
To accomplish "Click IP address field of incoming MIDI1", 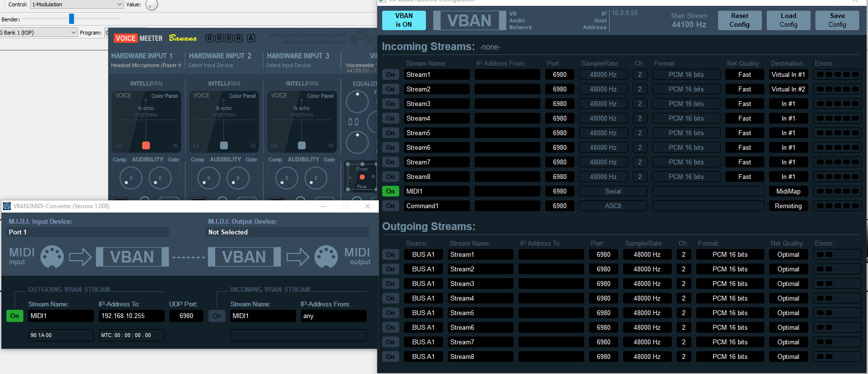I will pyautogui.click(x=507, y=191).
